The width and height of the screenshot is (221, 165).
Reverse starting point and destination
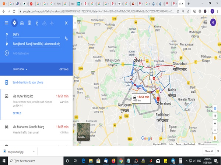tap(66, 38)
